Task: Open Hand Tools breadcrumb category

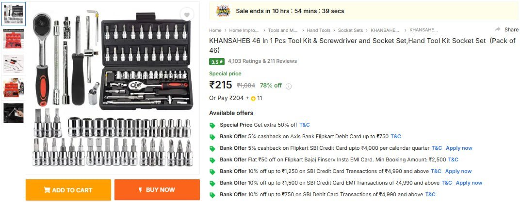Action: 318,30
